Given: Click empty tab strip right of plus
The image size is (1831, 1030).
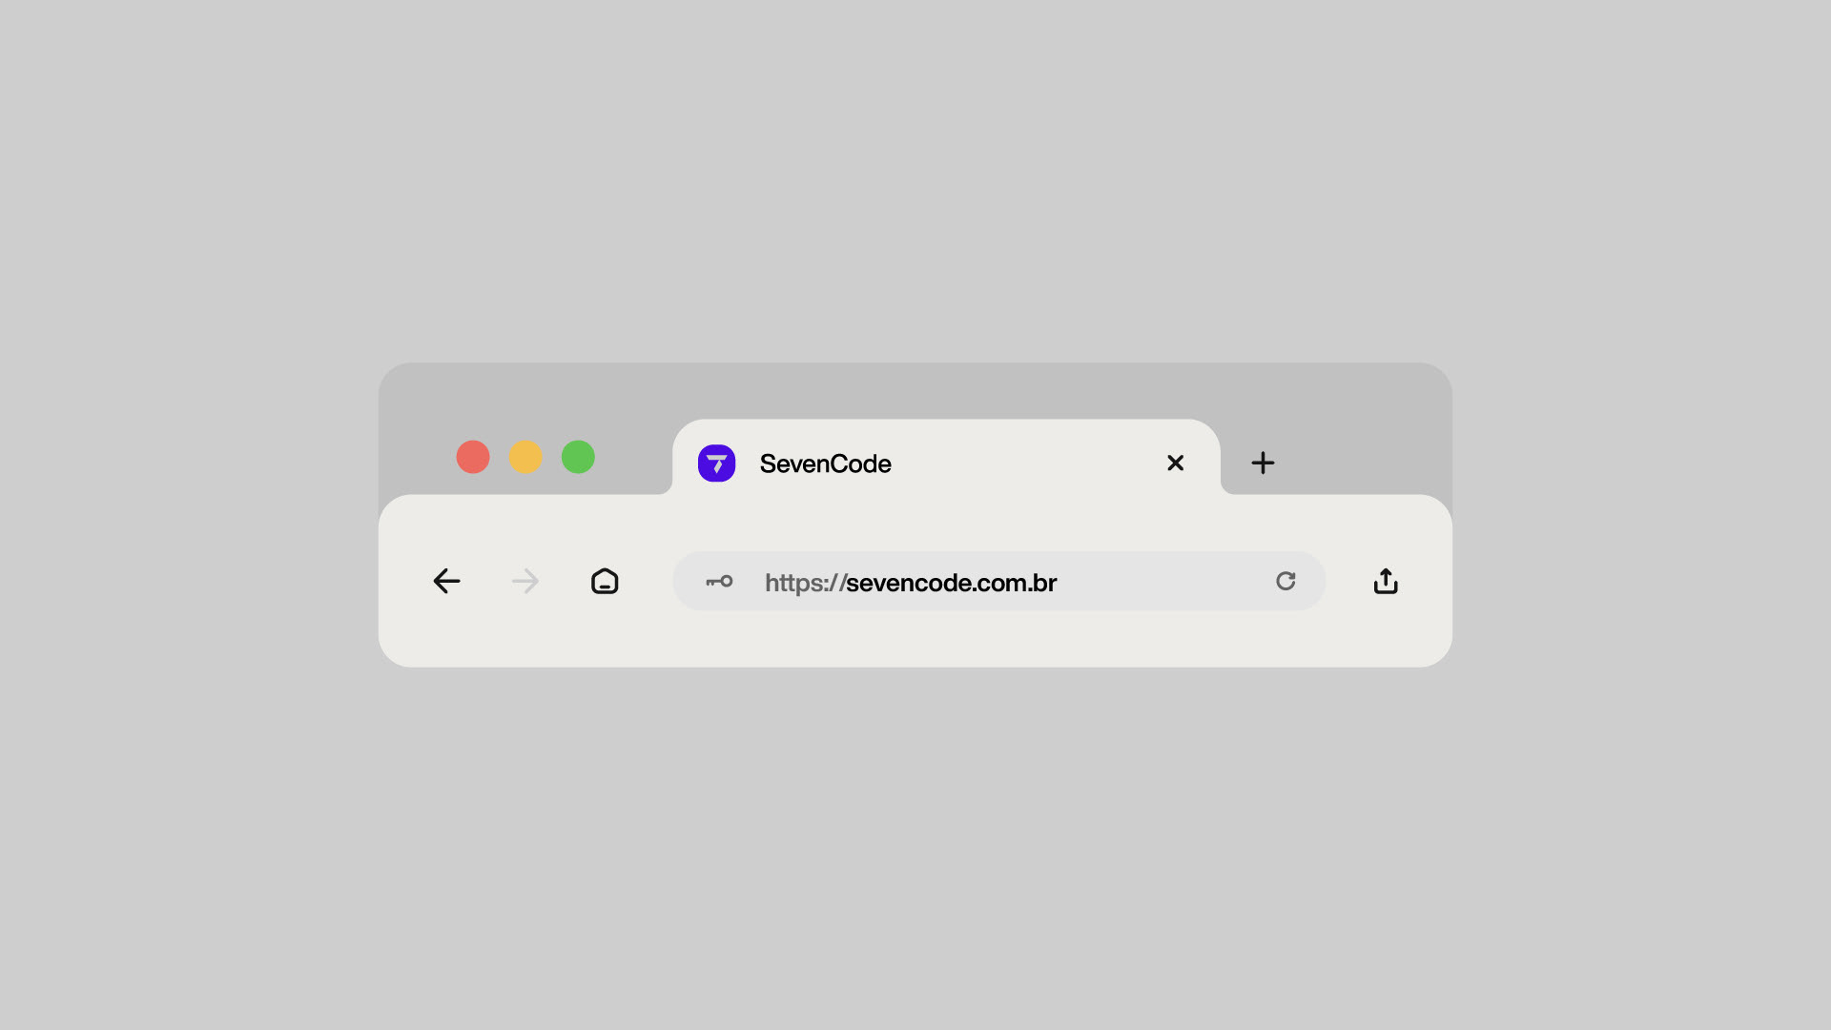Looking at the screenshot, I should tap(1364, 448).
